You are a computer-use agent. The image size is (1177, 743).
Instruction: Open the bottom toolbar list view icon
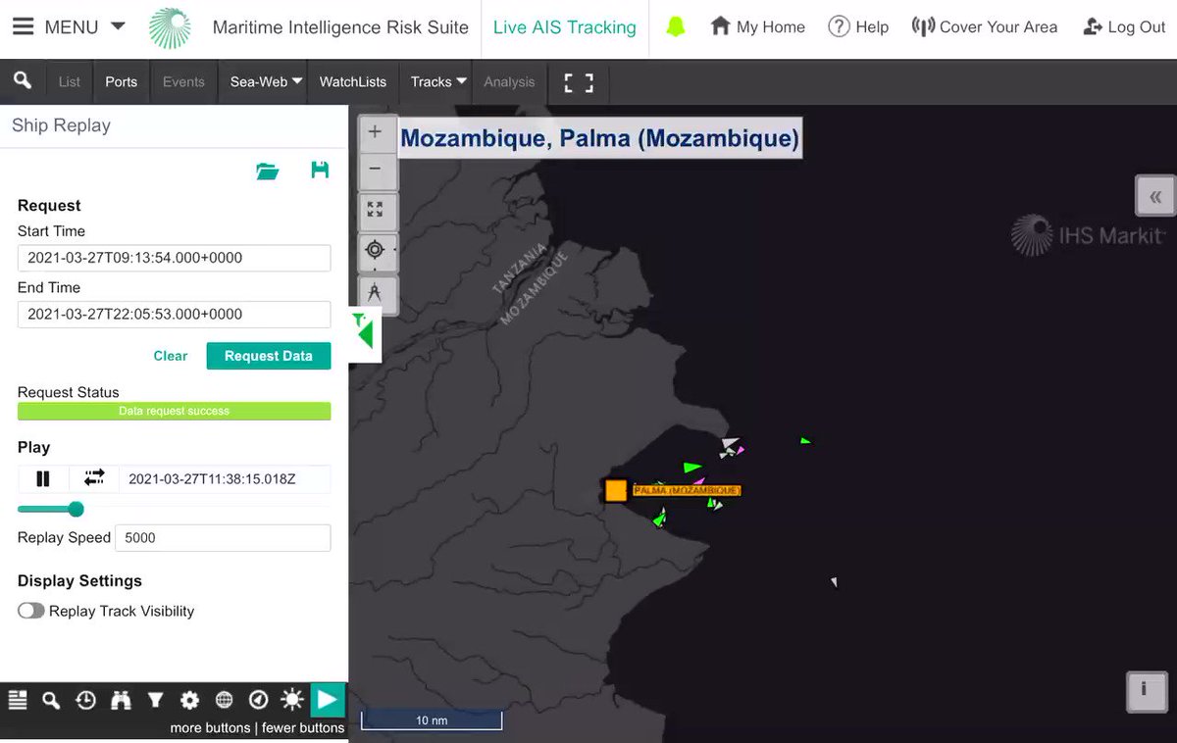pyautogui.click(x=18, y=700)
